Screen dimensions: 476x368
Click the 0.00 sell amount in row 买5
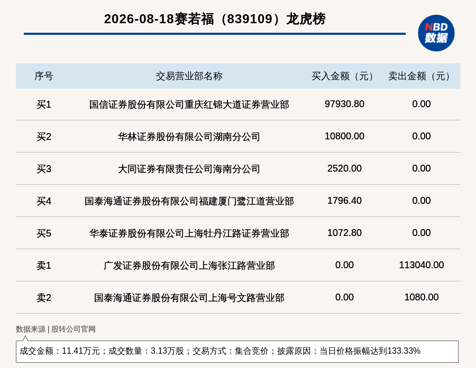422,233
